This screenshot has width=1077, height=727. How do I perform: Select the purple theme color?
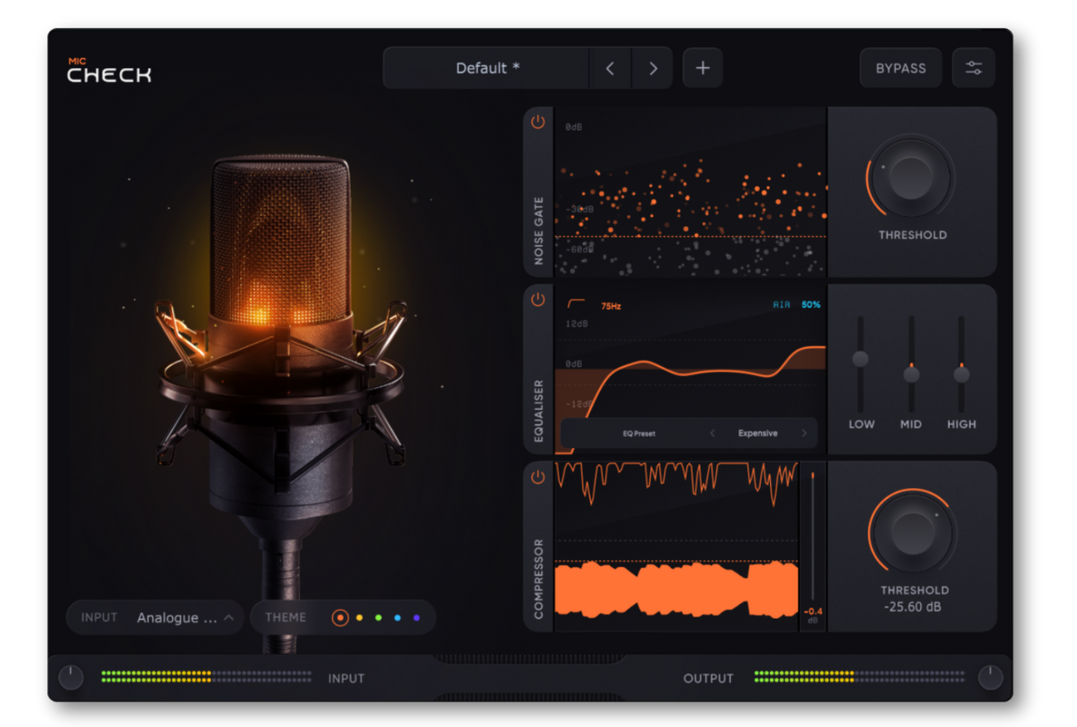pyautogui.click(x=417, y=617)
